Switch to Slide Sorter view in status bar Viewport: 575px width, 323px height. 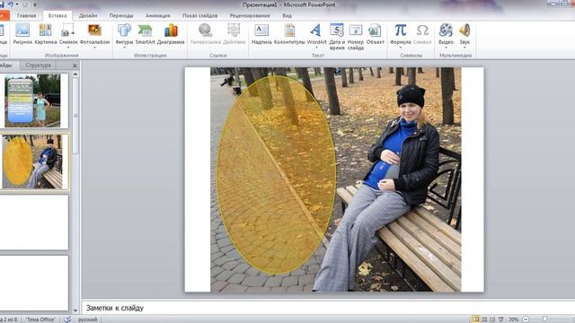[484, 319]
